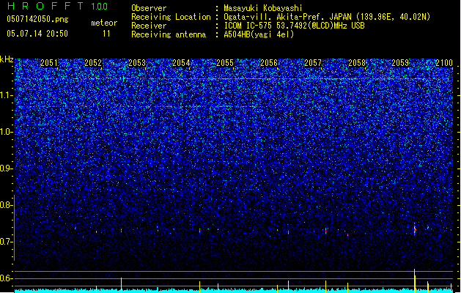Click the Receiver label
Viewport: 461px width, 293px height.
149,26
